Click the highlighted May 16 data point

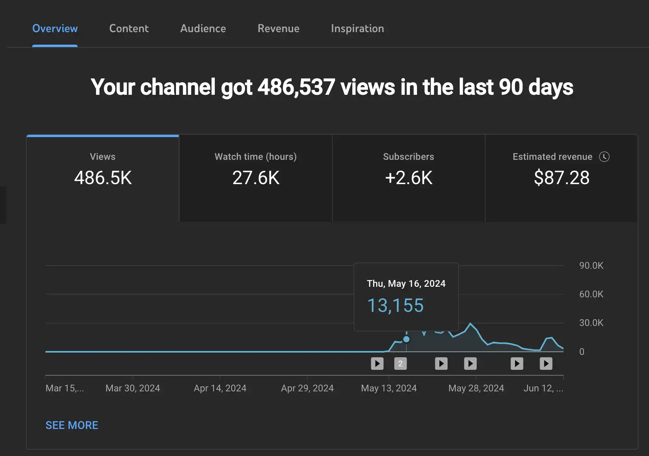point(406,339)
